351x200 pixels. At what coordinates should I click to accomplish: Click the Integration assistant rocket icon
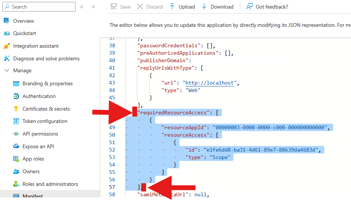point(6,46)
